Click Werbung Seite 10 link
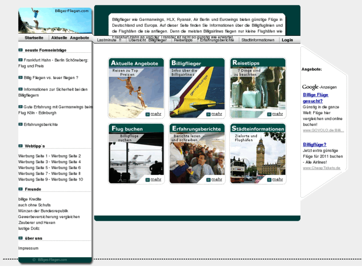This screenshot has width=362, height=271. 67,180
